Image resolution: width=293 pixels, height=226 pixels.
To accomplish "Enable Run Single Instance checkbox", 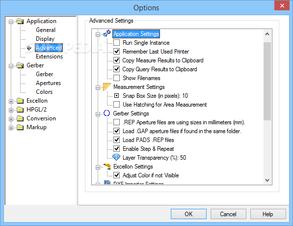I will [x=117, y=42].
